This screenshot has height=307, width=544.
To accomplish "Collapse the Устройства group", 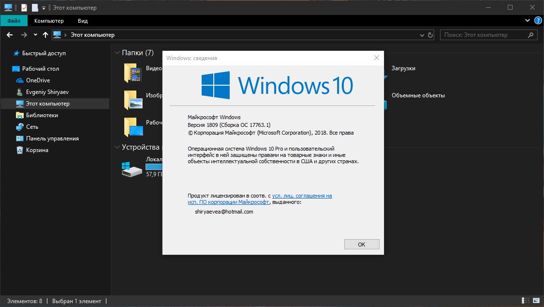I will coord(117,147).
